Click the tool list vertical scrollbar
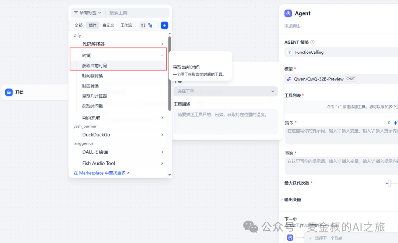398x243 pixels. [x=170, y=74]
